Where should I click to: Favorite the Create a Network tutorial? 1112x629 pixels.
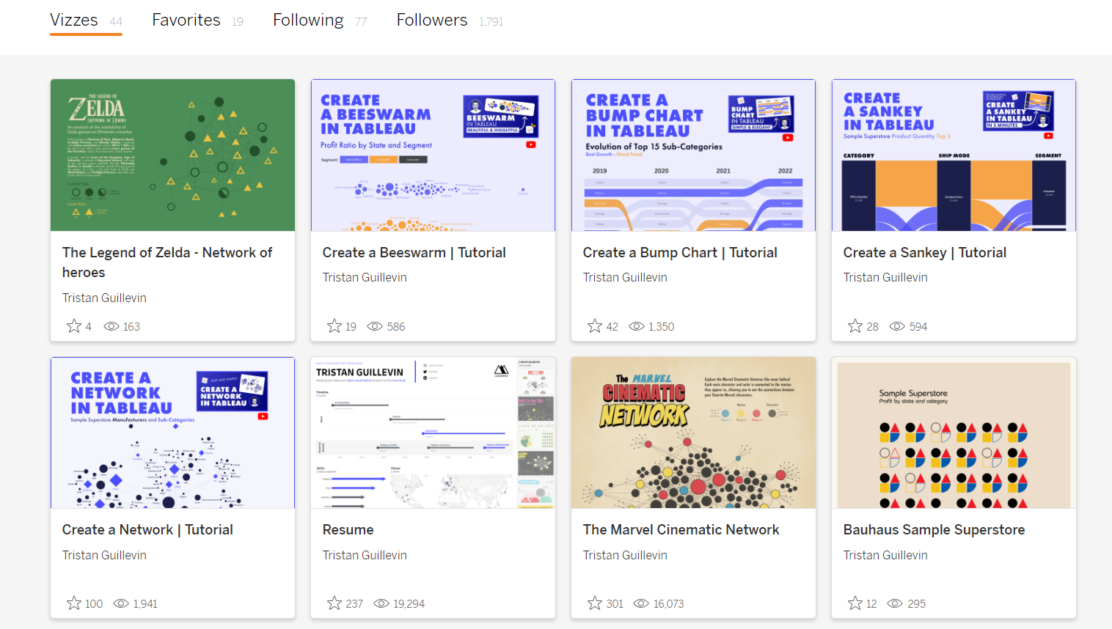pyautogui.click(x=74, y=603)
